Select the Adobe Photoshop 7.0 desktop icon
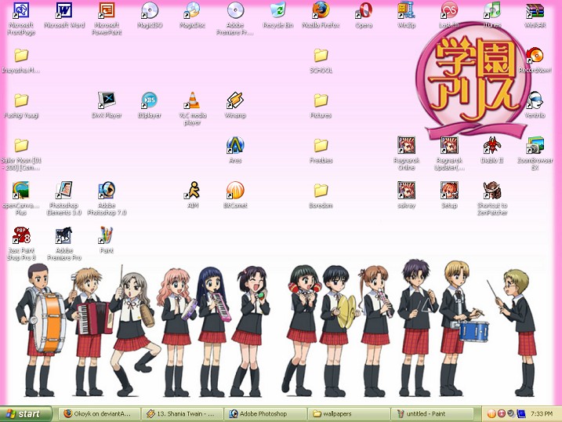This screenshot has height=422, width=562. [107, 191]
